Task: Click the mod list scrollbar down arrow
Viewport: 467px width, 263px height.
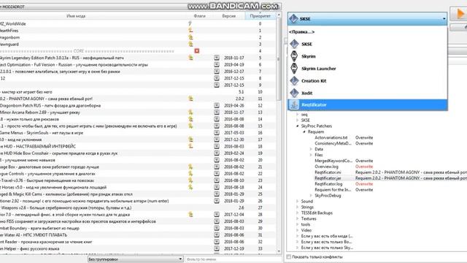Action: [x=279, y=251]
